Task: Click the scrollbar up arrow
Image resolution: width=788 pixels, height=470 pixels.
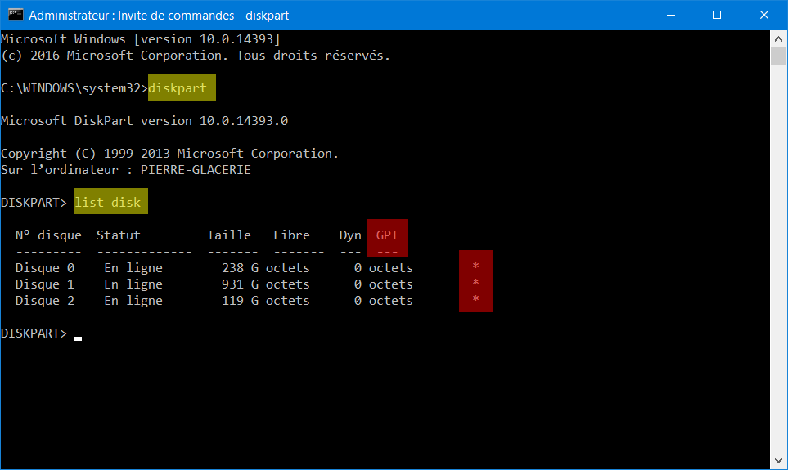Action: coord(778,38)
